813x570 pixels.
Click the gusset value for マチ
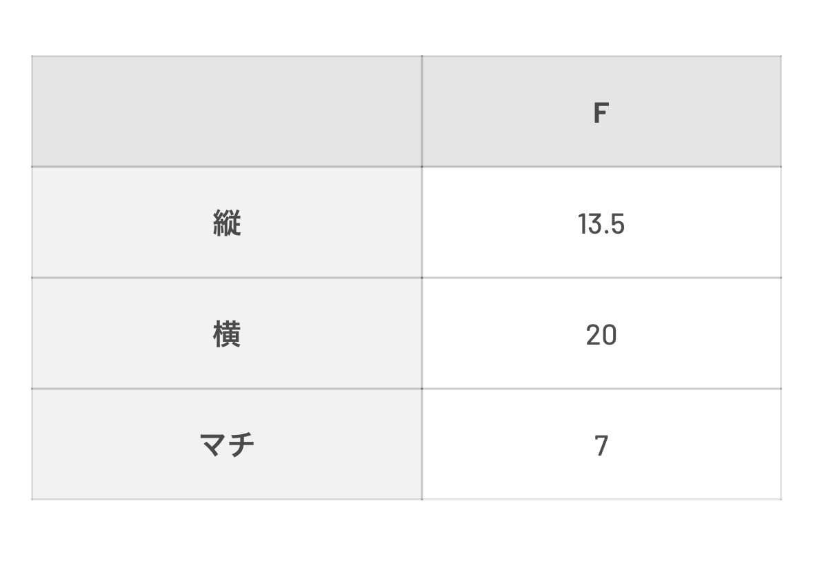[x=601, y=445]
